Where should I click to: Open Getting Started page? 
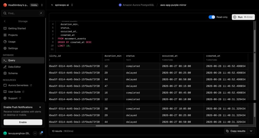23,28
